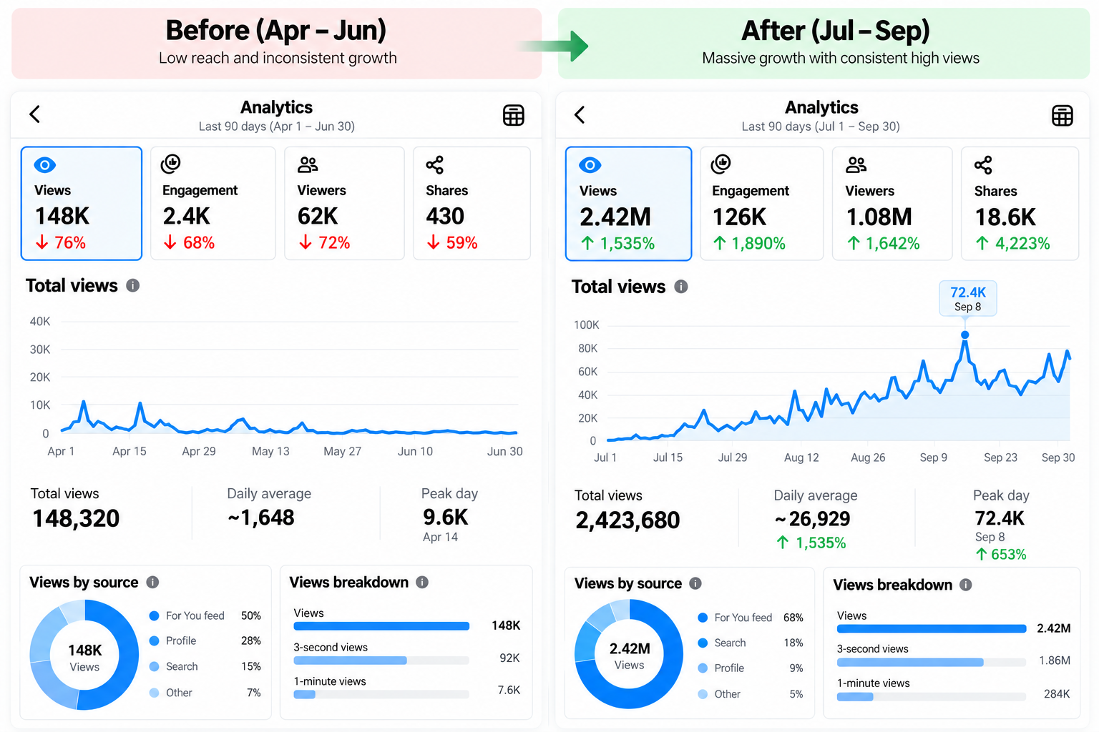1099x732 pixels.
Task: Click date range 'Last 90 days (Apr 1 – Jun 30)'
Action: (x=277, y=127)
